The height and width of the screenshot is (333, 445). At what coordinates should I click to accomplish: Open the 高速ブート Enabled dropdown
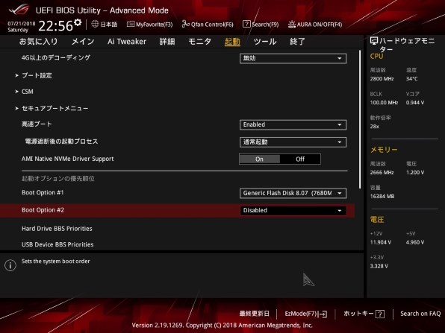293,125
